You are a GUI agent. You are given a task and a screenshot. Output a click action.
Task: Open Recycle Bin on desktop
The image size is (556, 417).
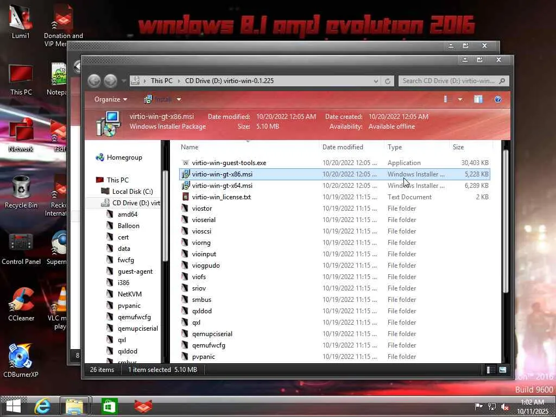click(x=21, y=192)
